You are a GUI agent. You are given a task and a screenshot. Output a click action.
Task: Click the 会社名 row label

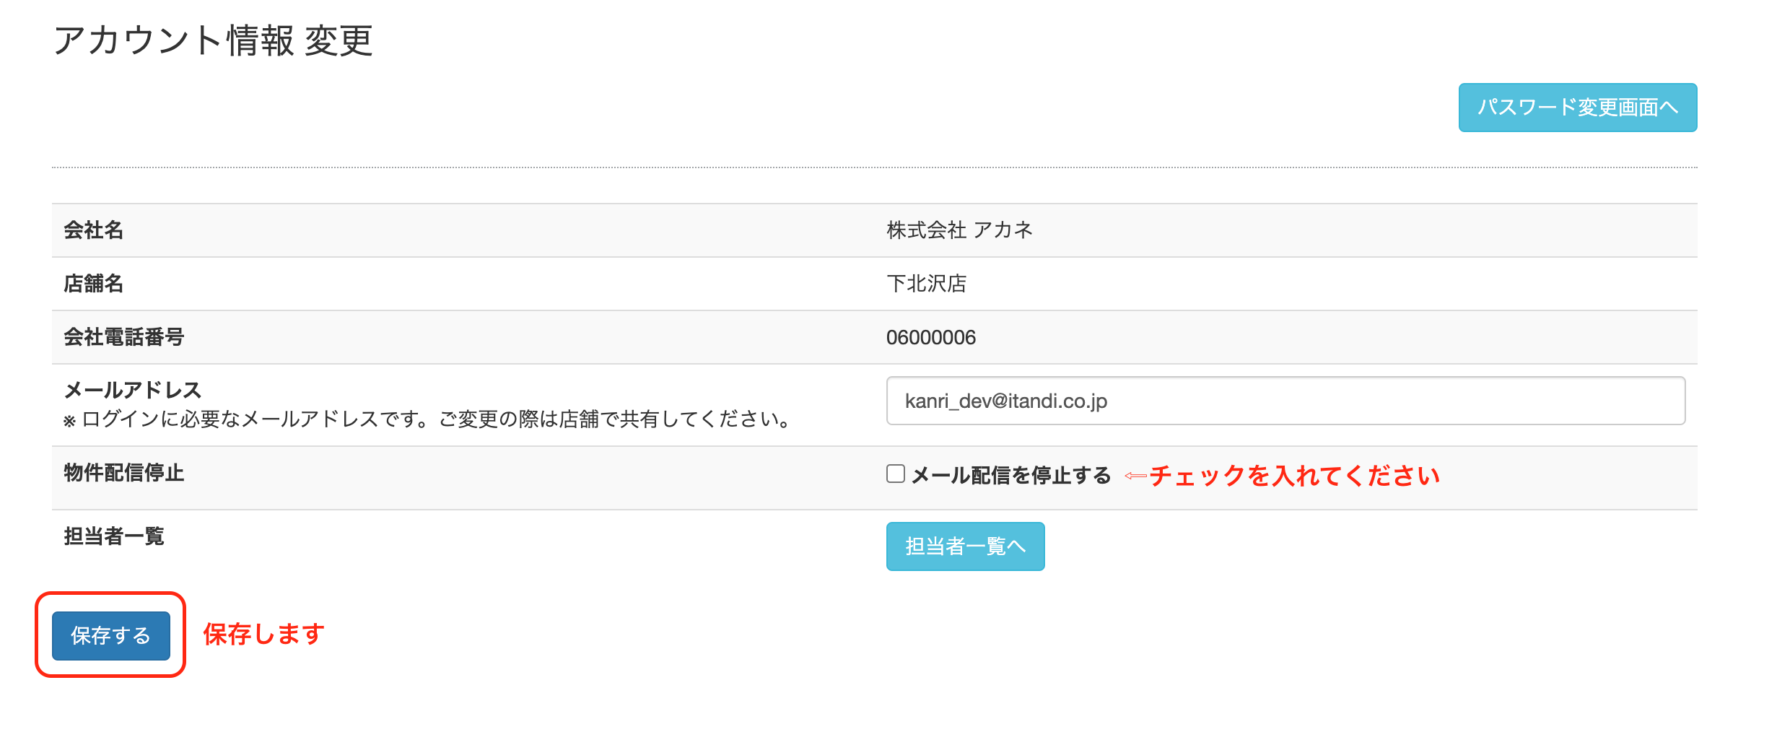pyautogui.click(x=94, y=230)
